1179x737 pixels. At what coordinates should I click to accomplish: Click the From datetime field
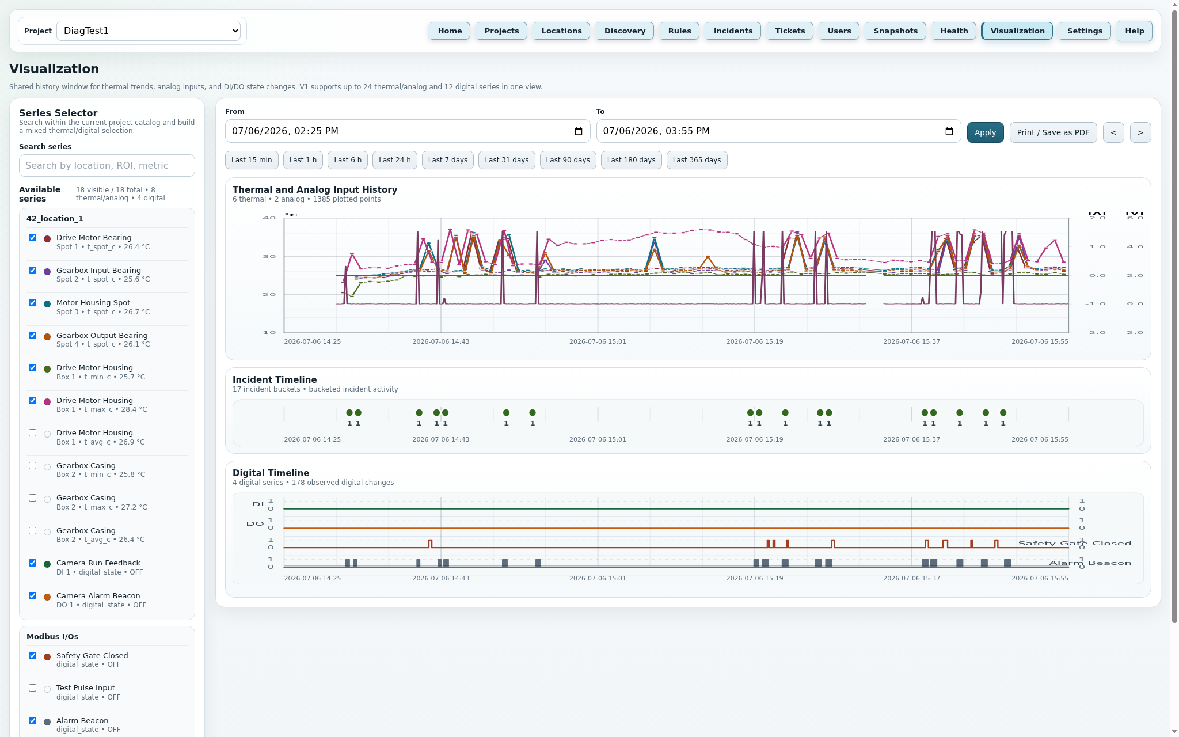tap(408, 131)
